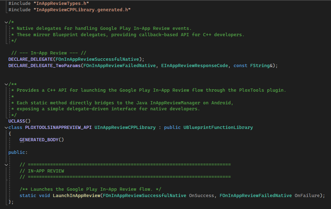The image size is (331, 209).
Task: Click the PLOXTOOLSINAPPREVIEW_API export macro
Action: 58,127
